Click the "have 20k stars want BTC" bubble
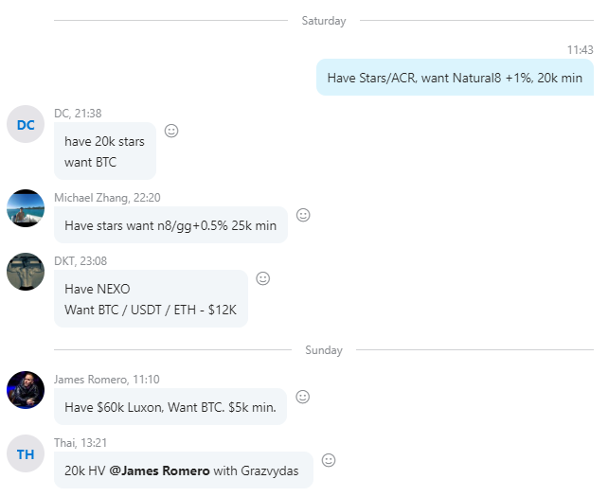The width and height of the screenshot is (608, 497). 104,151
